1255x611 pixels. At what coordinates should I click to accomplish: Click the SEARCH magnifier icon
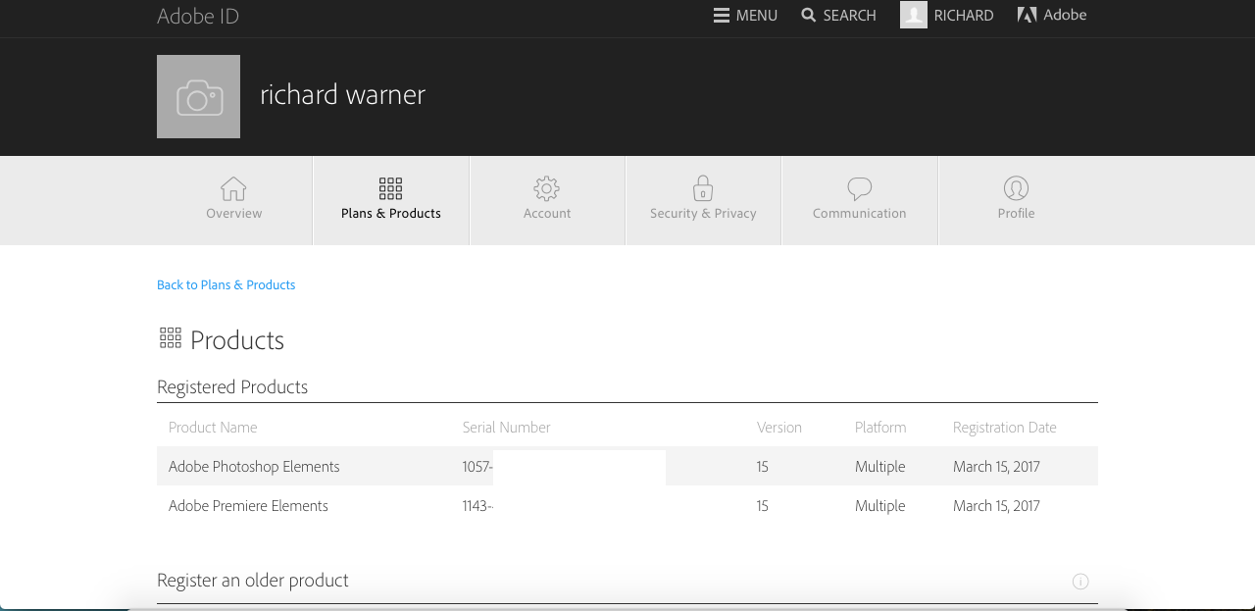[809, 15]
